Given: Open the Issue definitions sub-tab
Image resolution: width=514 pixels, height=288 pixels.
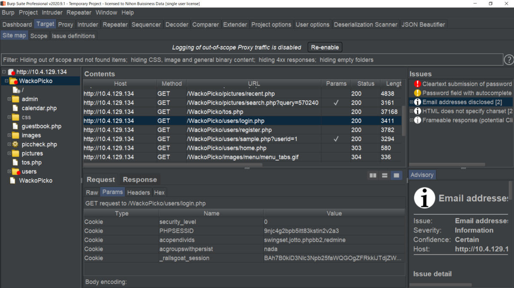Looking at the screenshot, I should (x=74, y=36).
